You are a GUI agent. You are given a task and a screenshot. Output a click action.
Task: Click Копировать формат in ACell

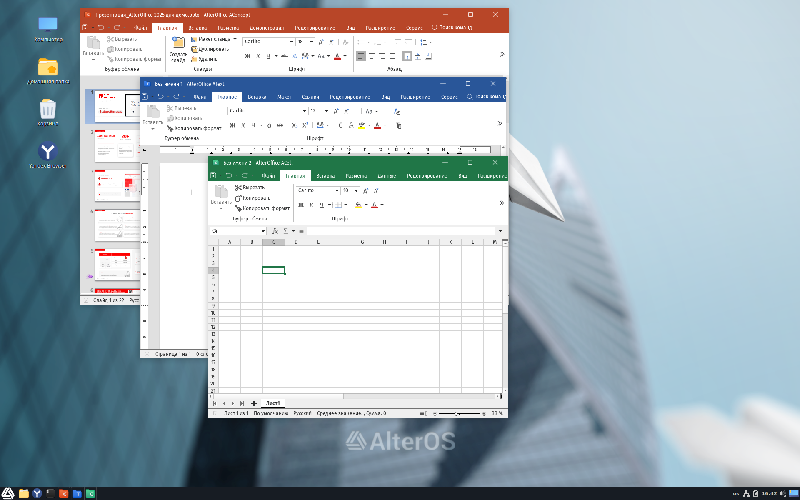[x=262, y=208]
